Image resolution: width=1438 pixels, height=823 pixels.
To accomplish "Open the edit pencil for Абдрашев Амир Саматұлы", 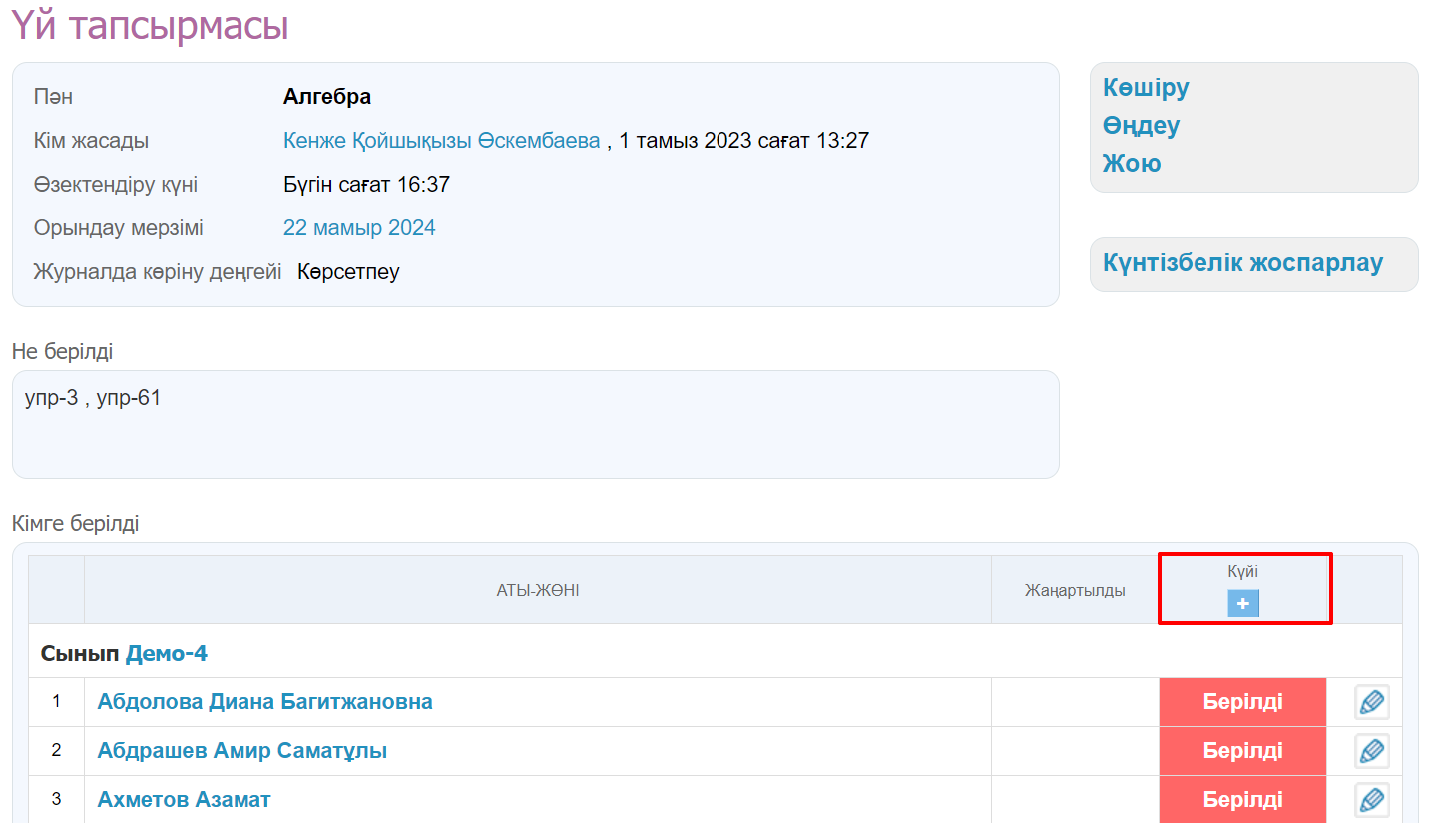I will pos(1371,751).
